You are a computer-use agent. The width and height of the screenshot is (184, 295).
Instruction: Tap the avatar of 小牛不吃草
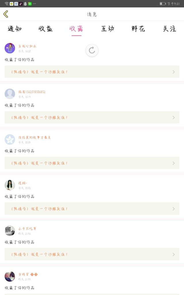[x=10, y=231]
